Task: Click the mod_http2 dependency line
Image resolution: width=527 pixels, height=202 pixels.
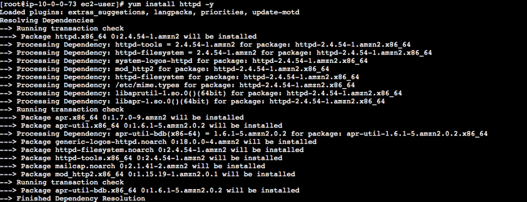Action: (x=165, y=69)
